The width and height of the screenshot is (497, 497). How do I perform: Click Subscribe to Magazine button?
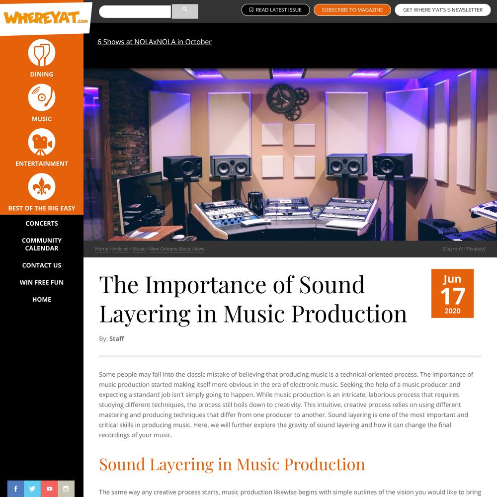(352, 10)
